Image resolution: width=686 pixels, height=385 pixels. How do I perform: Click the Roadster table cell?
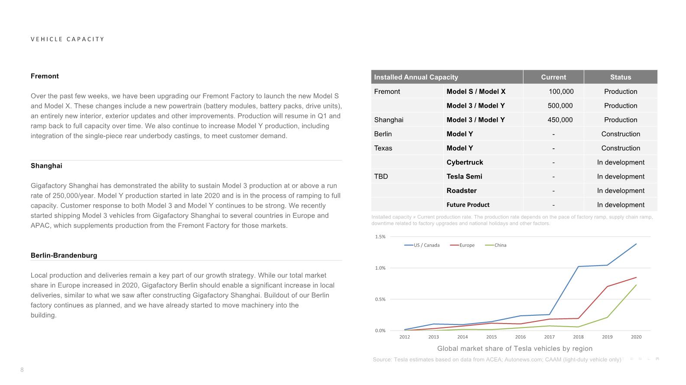462,191
